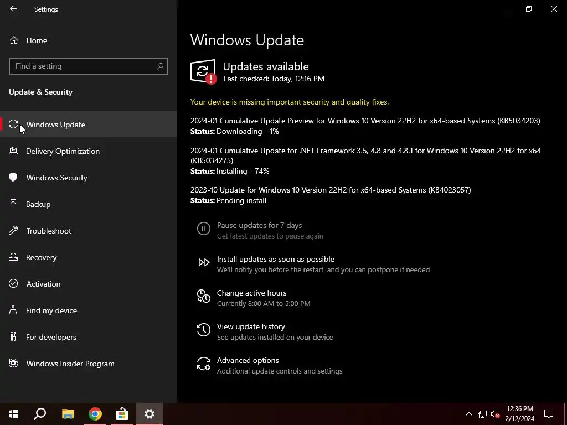Show hidden system tray icons
The height and width of the screenshot is (425, 567).
pyautogui.click(x=468, y=414)
